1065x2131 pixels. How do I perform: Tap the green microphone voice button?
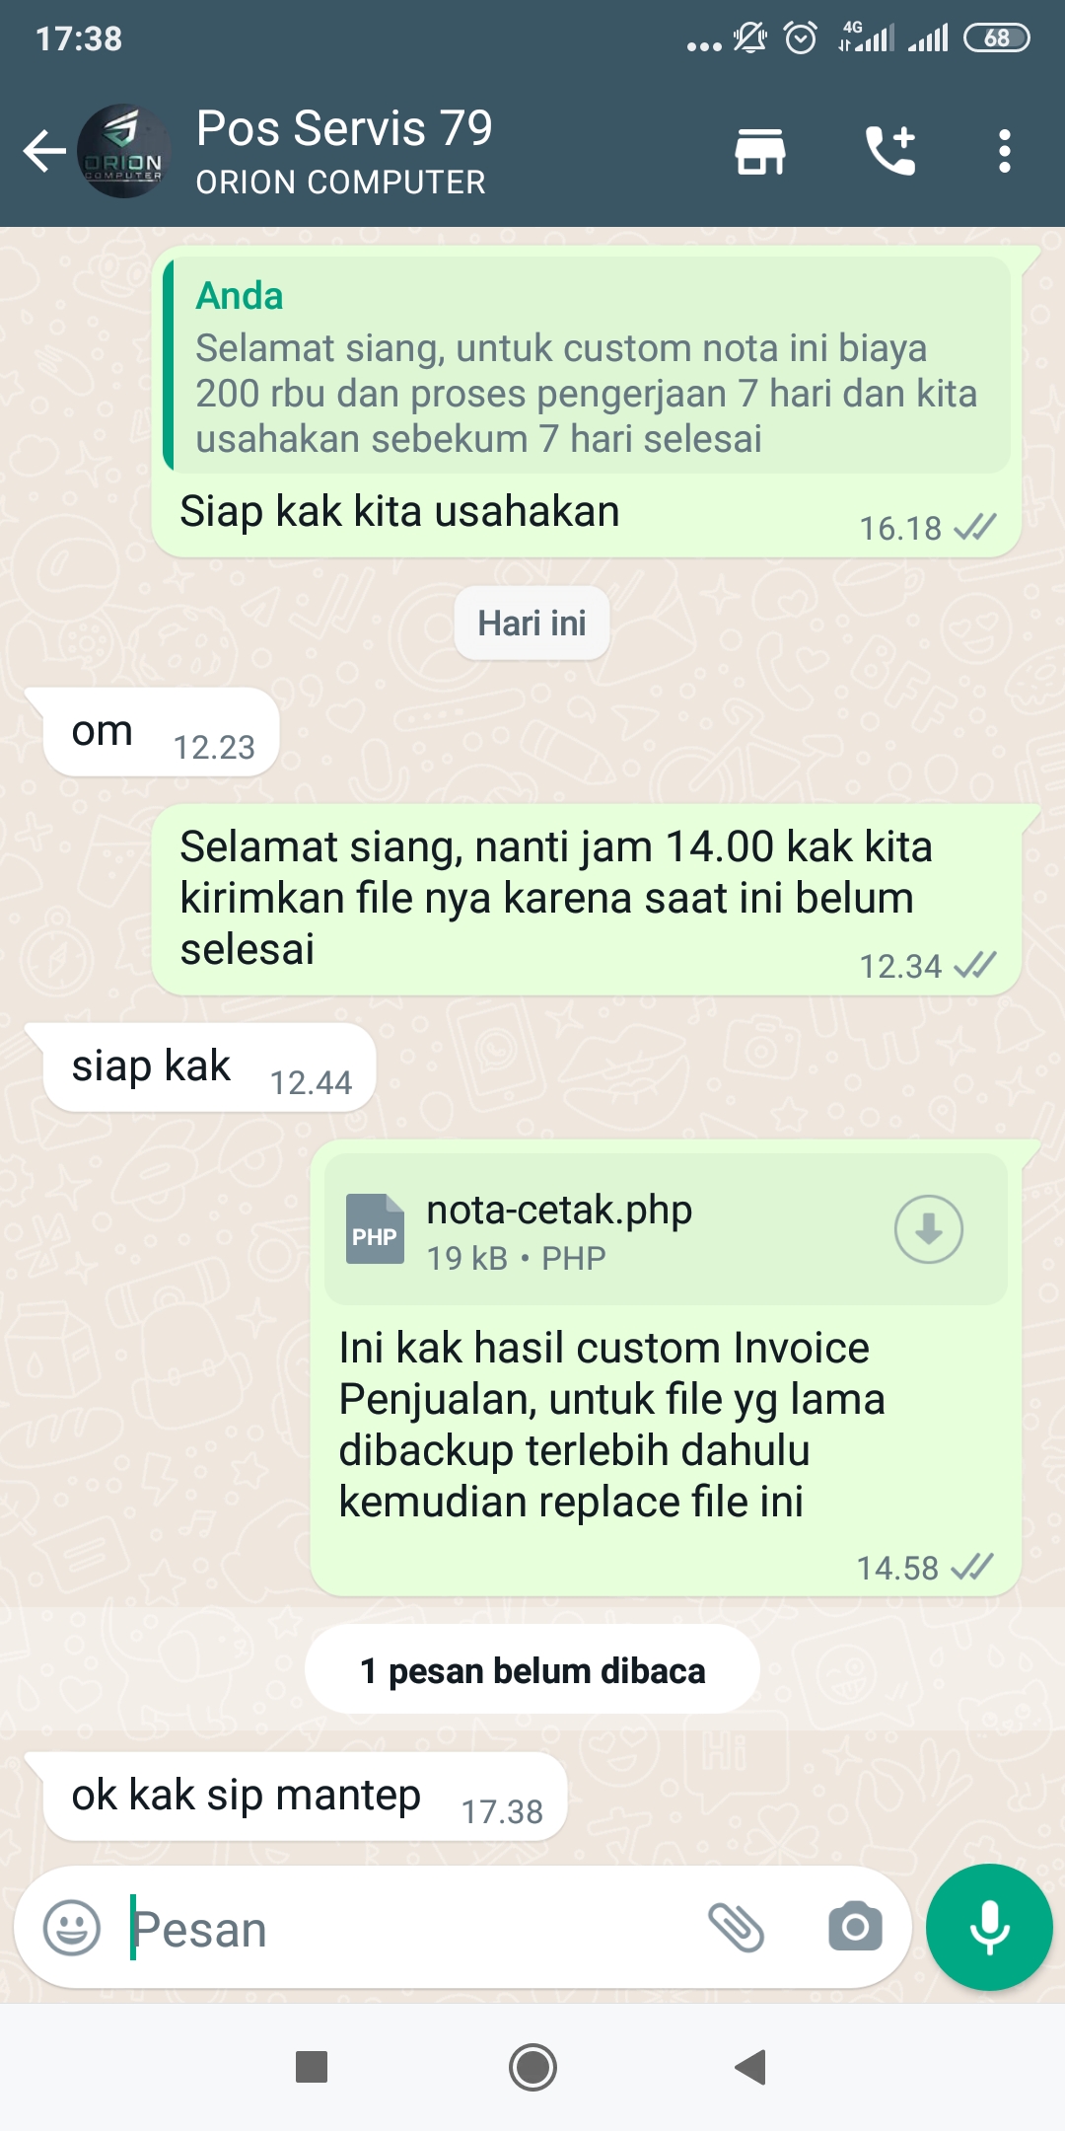(989, 1927)
